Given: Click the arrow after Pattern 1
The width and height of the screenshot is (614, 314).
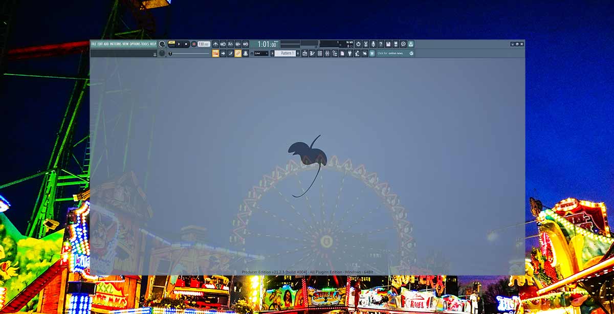Looking at the screenshot, I should click(x=297, y=53).
